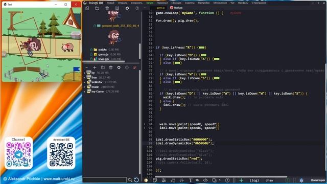Click the (log) button in bottom bar
Viewport: 327px width, 184px height.
[254, 180]
